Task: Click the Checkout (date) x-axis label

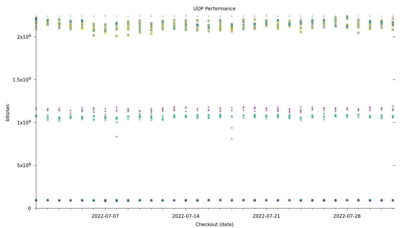Action: click(x=214, y=224)
